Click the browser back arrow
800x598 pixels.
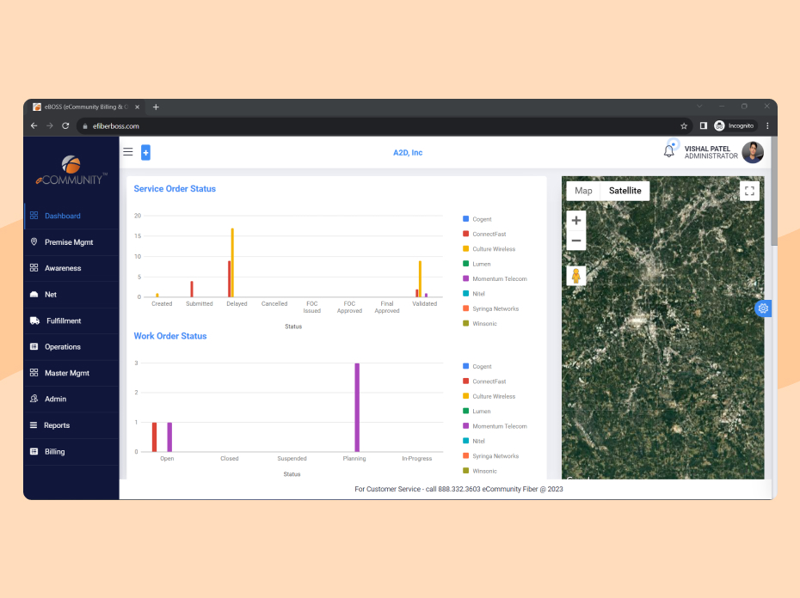click(x=34, y=126)
